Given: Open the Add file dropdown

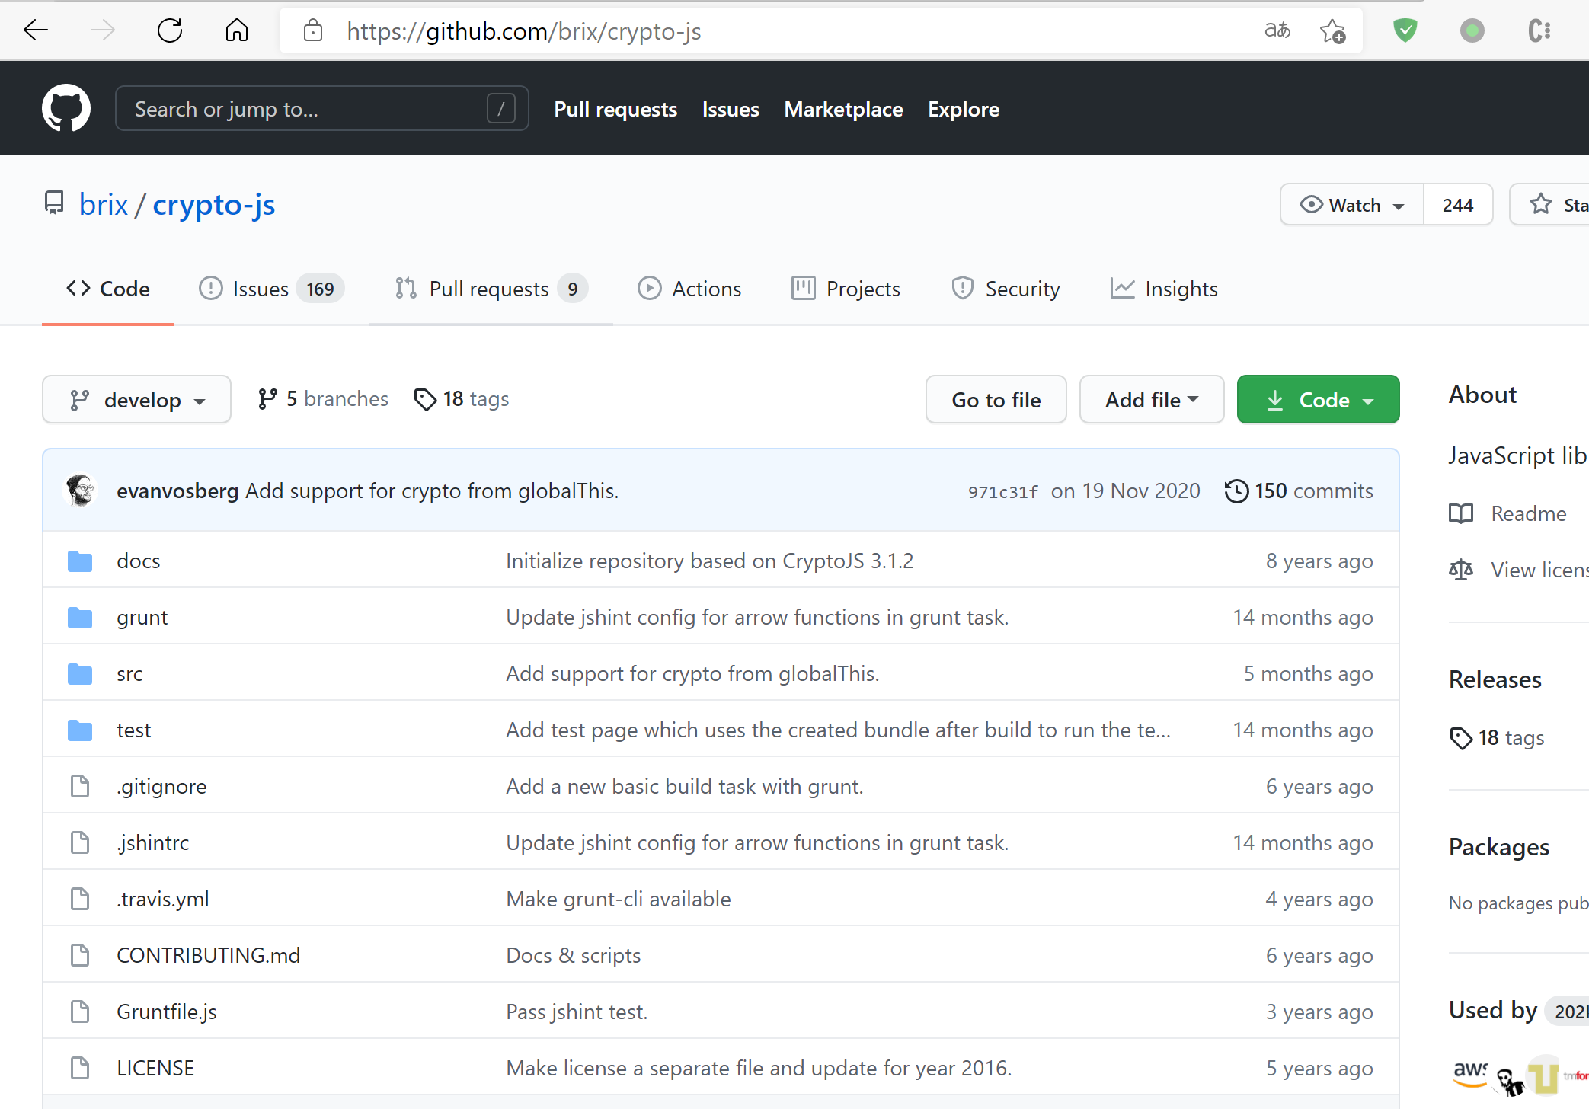Looking at the screenshot, I should pos(1151,400).
